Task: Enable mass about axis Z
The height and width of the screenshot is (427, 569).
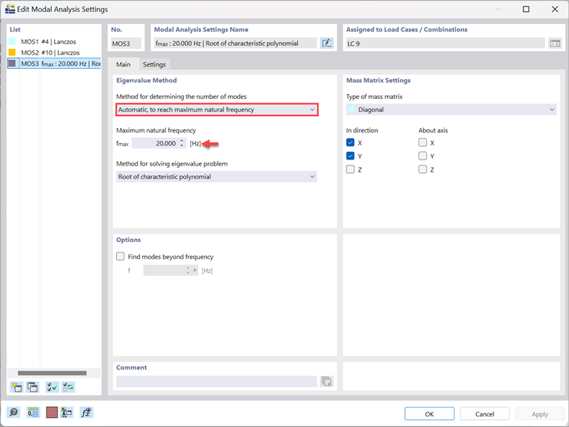Action: click(x=422, y=169)
